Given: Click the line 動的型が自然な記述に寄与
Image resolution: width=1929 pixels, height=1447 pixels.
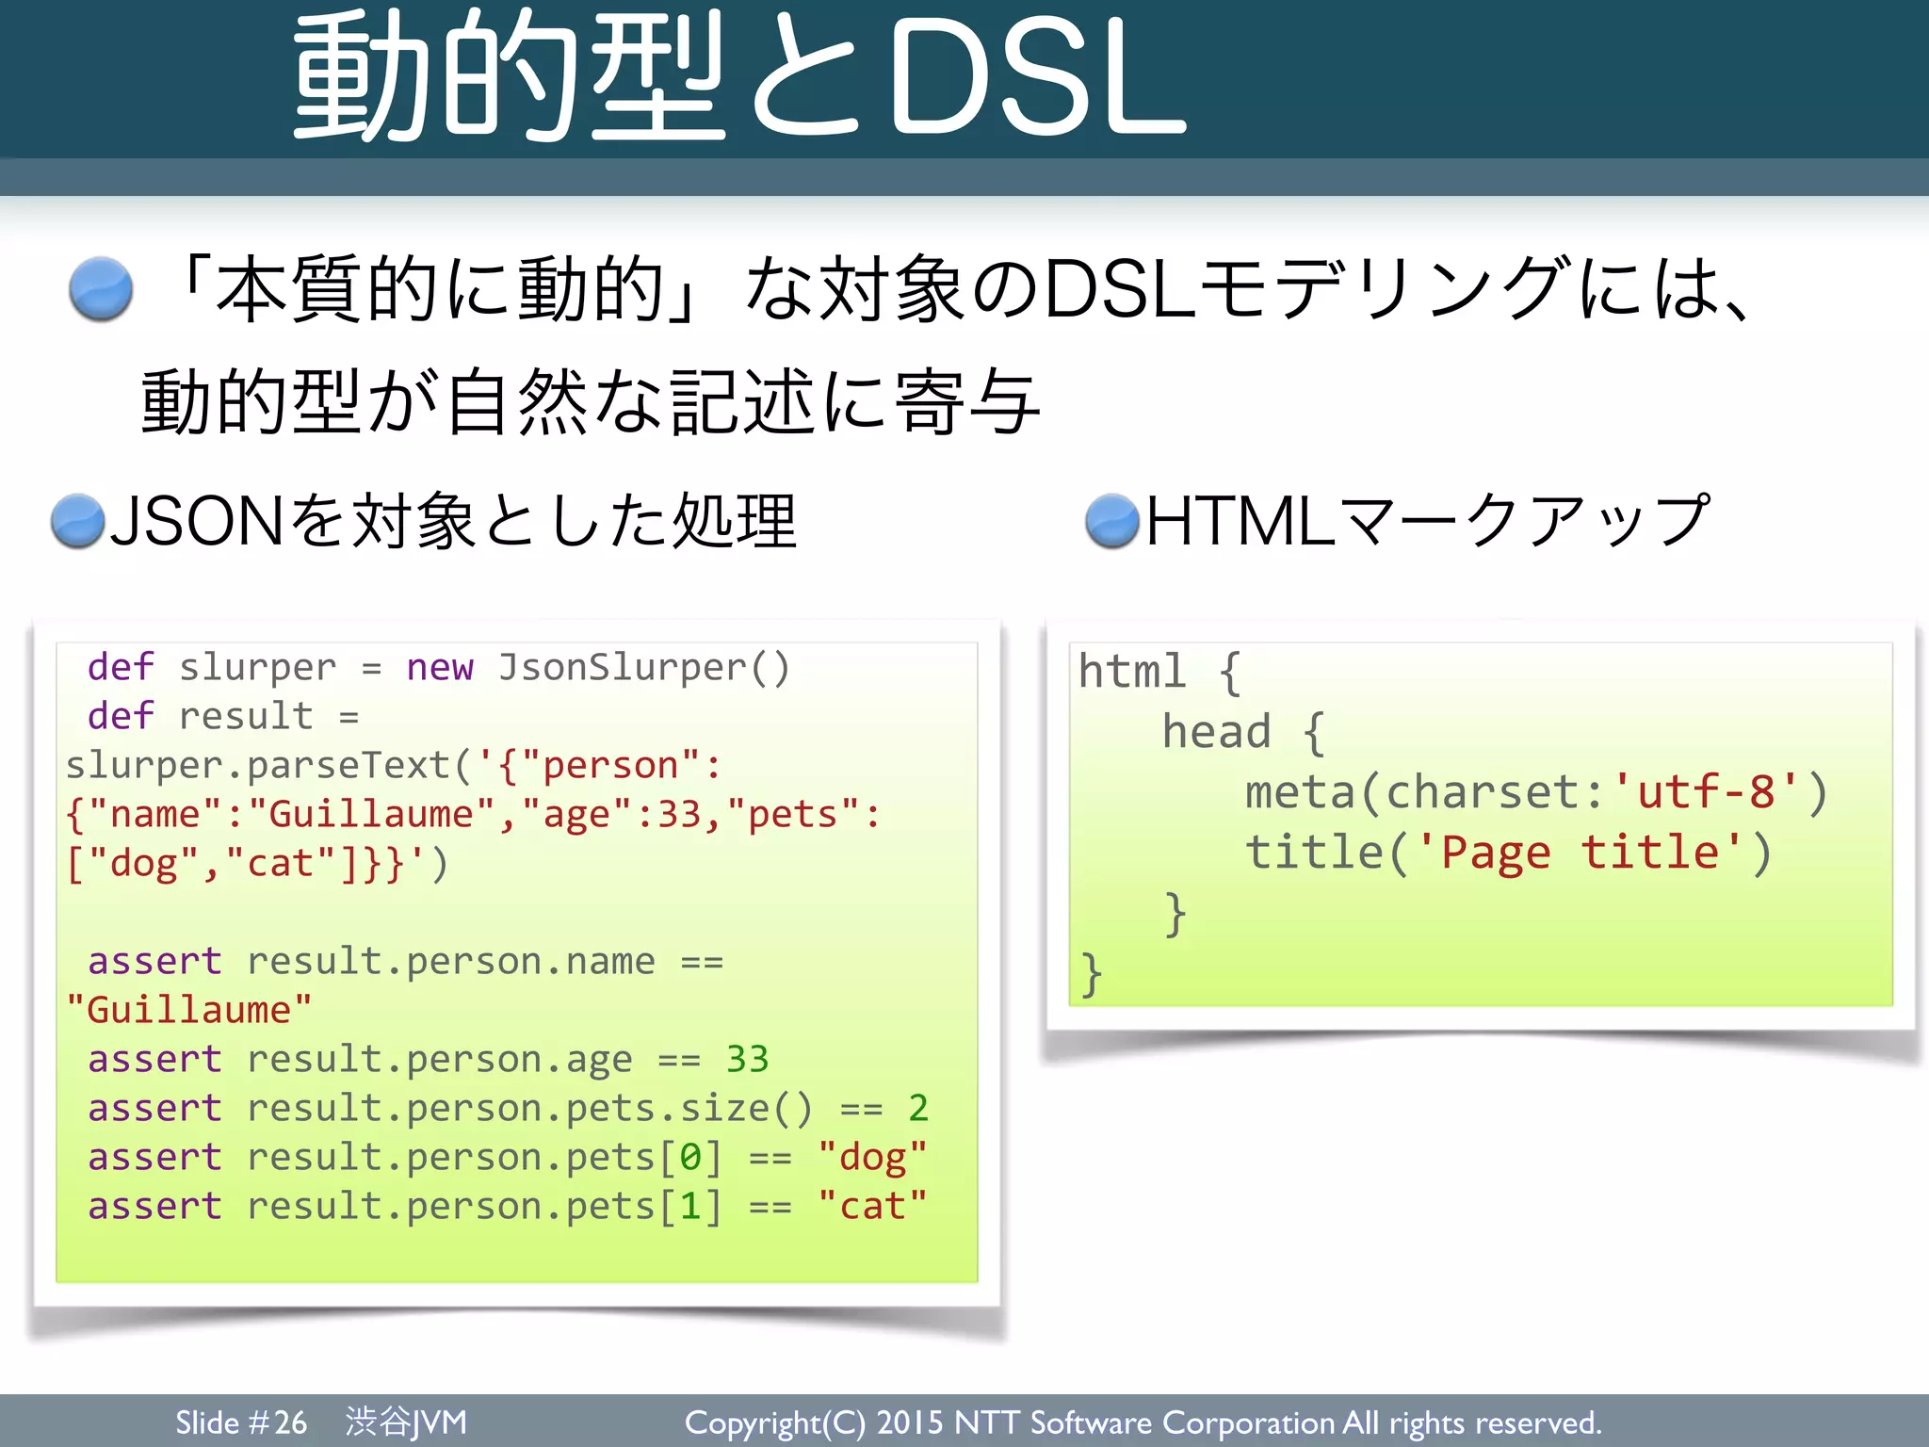Looking at the screenshot, I should [x=591, y=402].
